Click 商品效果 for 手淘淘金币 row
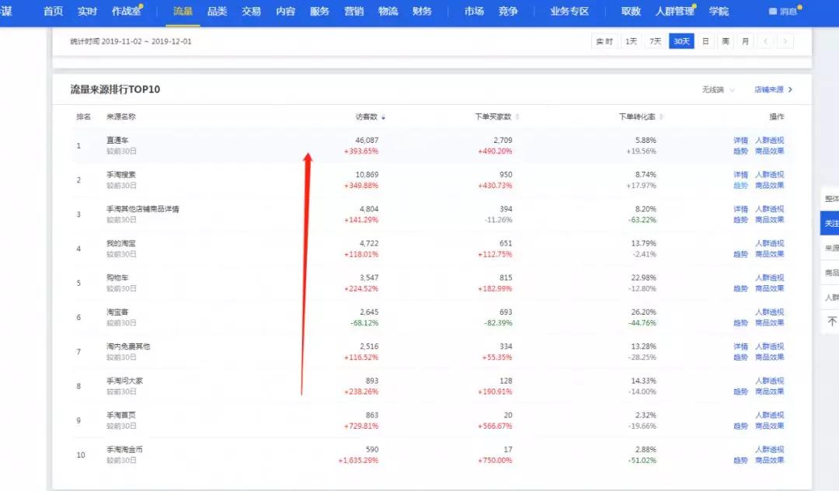 pyautogui.click(x=769, y=461)
